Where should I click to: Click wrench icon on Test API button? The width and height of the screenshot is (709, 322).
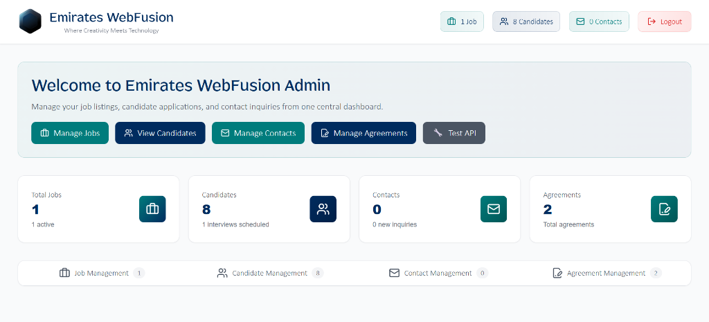[x=438, y=133]
